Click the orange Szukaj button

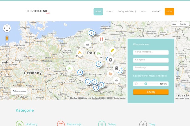(x=151, y=92)
